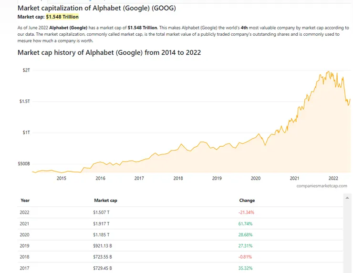Click the $500B label on chart y-axis

pyautogui.click(x=23, y=163)
